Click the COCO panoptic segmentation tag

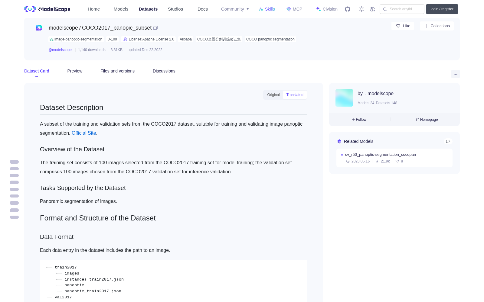click(270, 39)
